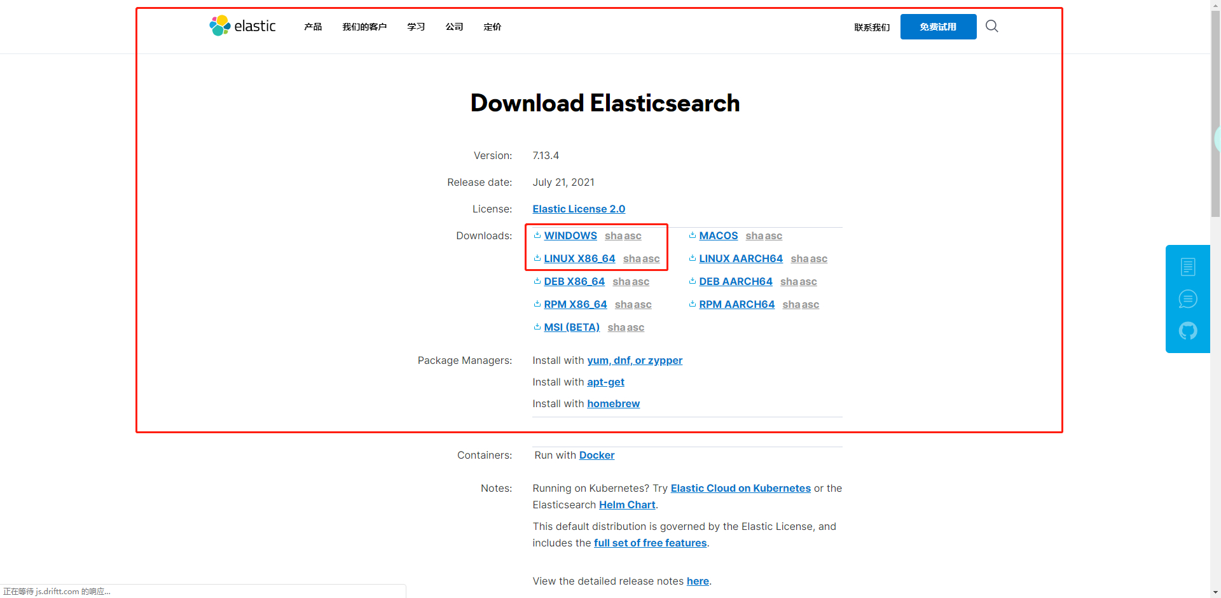
Task: Open the 我们的客户 menu
Action: (x=364, y=27)
